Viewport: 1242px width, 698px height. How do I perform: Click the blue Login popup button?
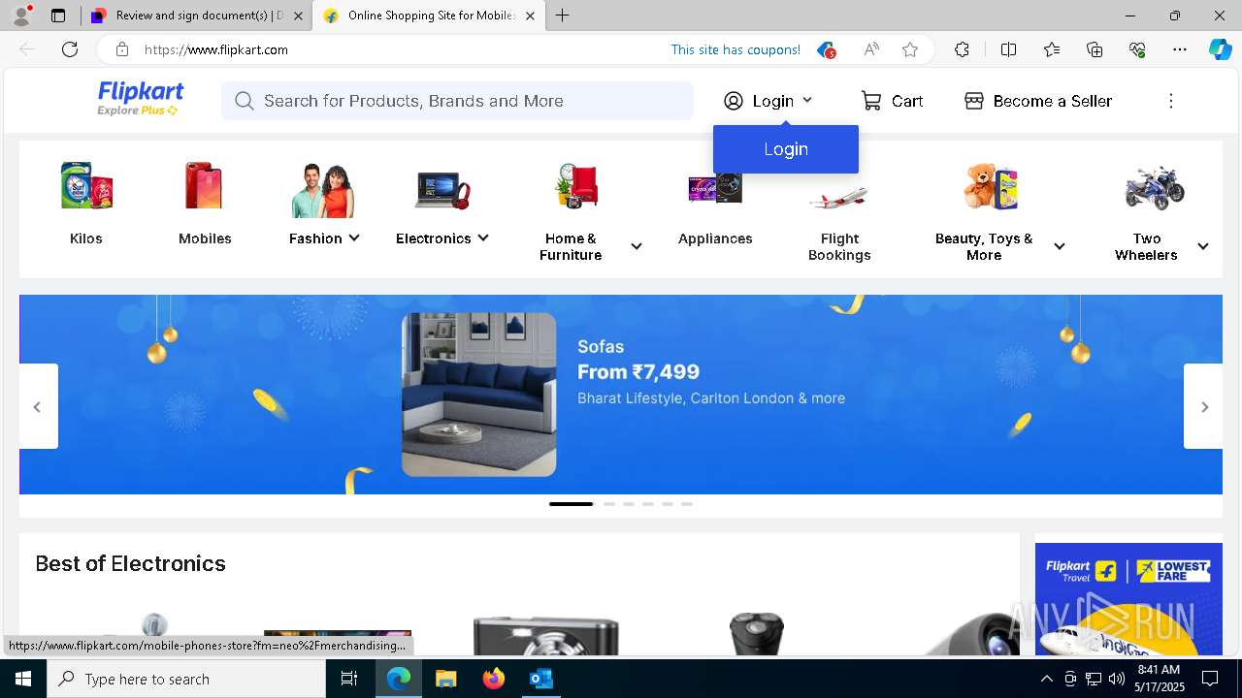786,149
